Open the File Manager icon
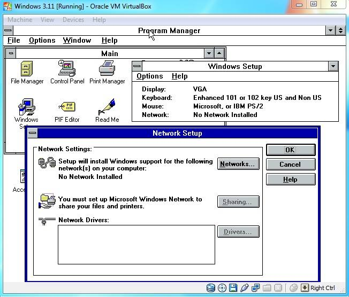The height and width of the screenshot is (297, 349). tap(27, 69)
